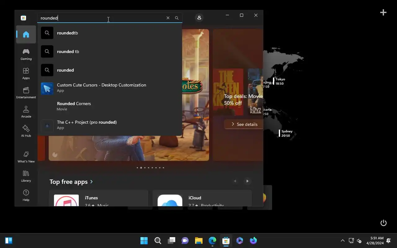Open the Library section
397x248 pixels.
[x=26, y=176]
